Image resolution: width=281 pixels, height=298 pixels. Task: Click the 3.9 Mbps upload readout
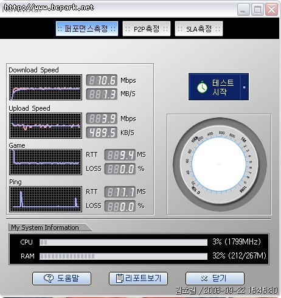[102, 119]
